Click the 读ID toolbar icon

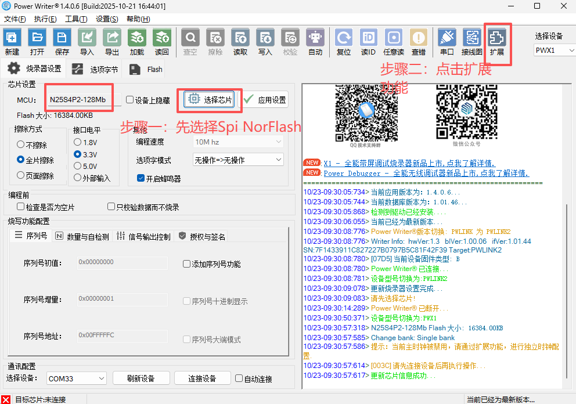pos(368,42)
